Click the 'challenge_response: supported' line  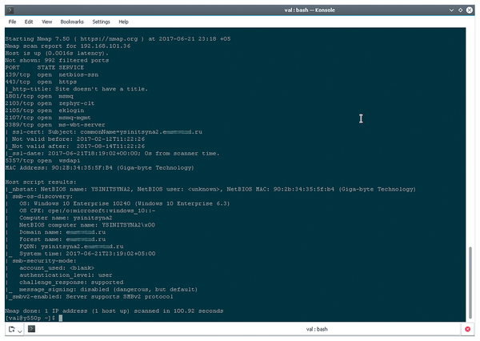[x=71, y=283]
